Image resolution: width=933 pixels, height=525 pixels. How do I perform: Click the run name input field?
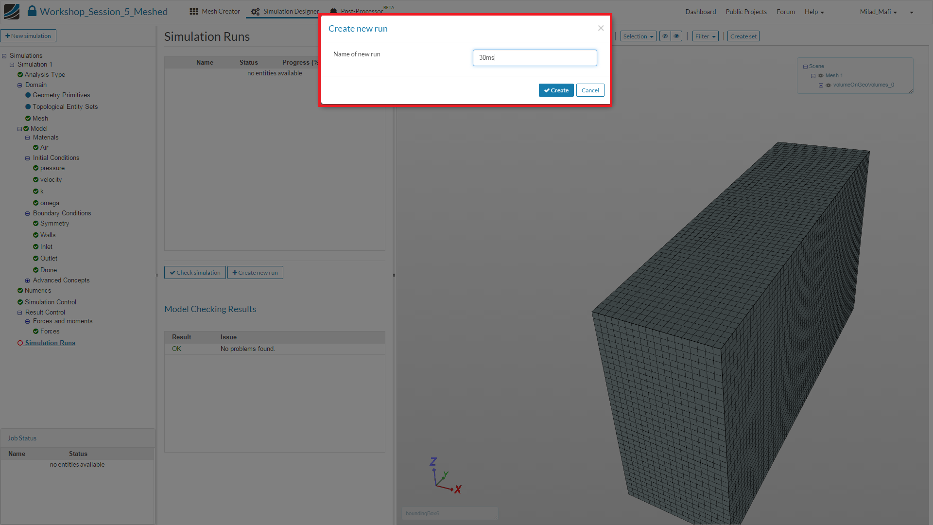535,58
